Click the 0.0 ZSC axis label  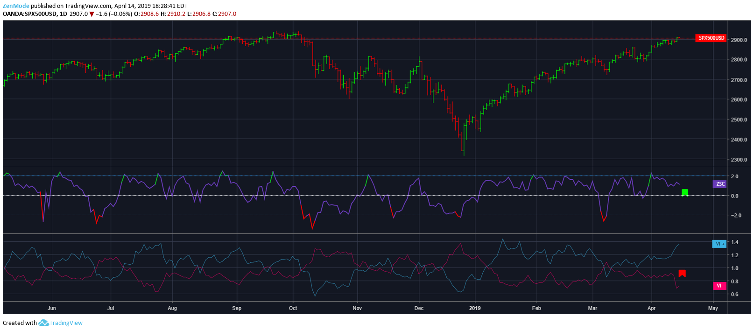tap(735, 196)
